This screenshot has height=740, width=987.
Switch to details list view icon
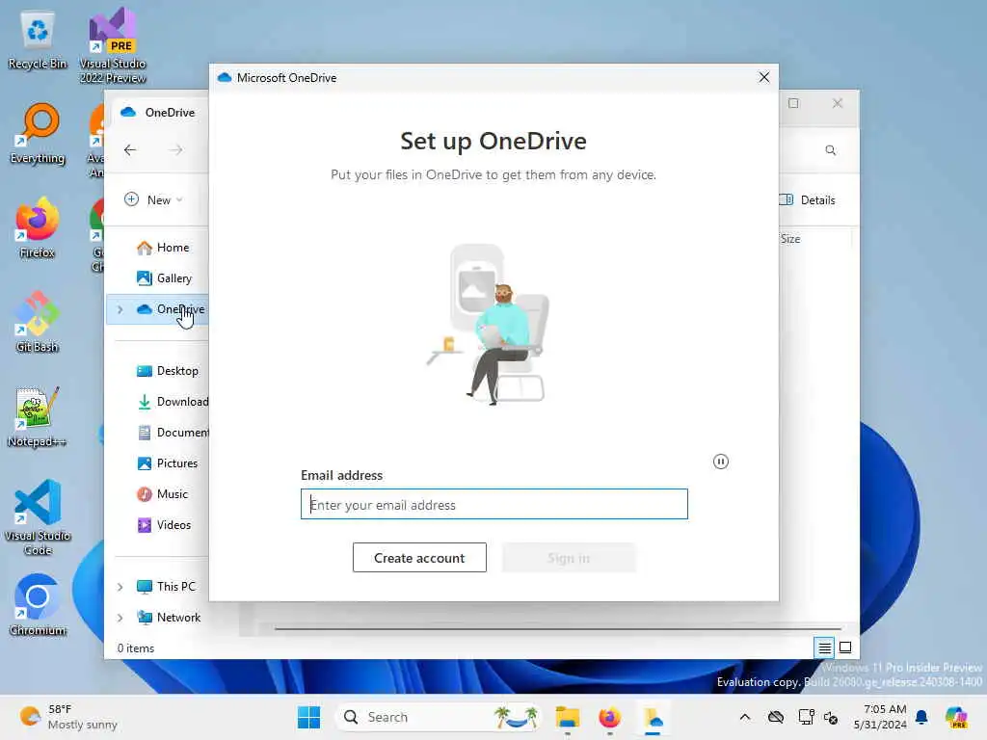coord(825,647)
